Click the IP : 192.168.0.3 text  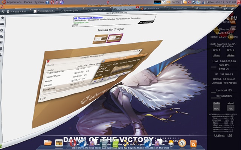click(x=224, y=74)
